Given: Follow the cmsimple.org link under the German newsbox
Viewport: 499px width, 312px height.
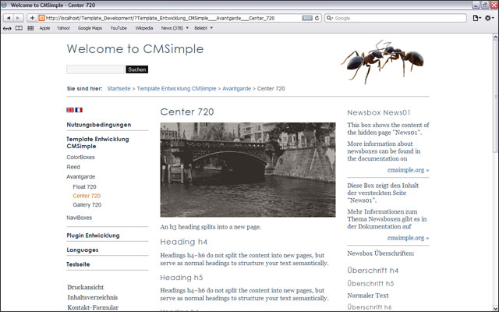Looking at the screenshot, I should tap(408, 238).
